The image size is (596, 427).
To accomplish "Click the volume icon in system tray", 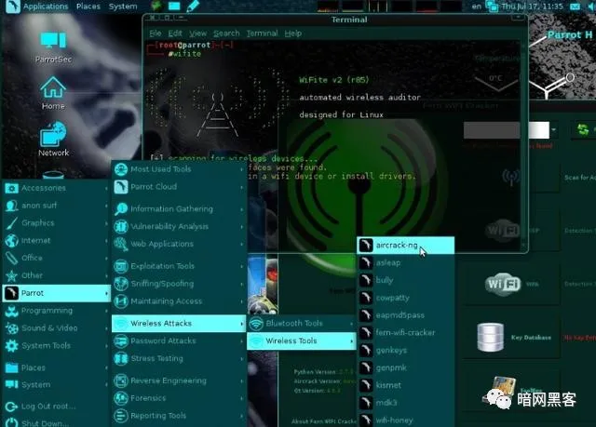I will point(591,7).
